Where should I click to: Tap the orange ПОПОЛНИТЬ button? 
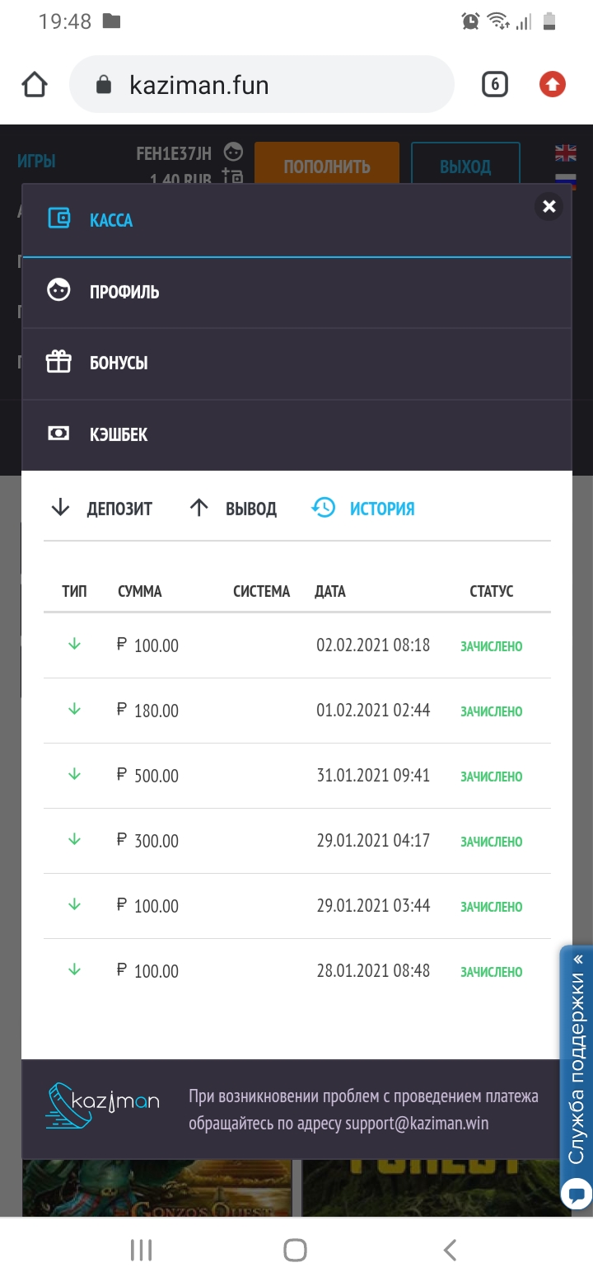(x=327, y=167)
